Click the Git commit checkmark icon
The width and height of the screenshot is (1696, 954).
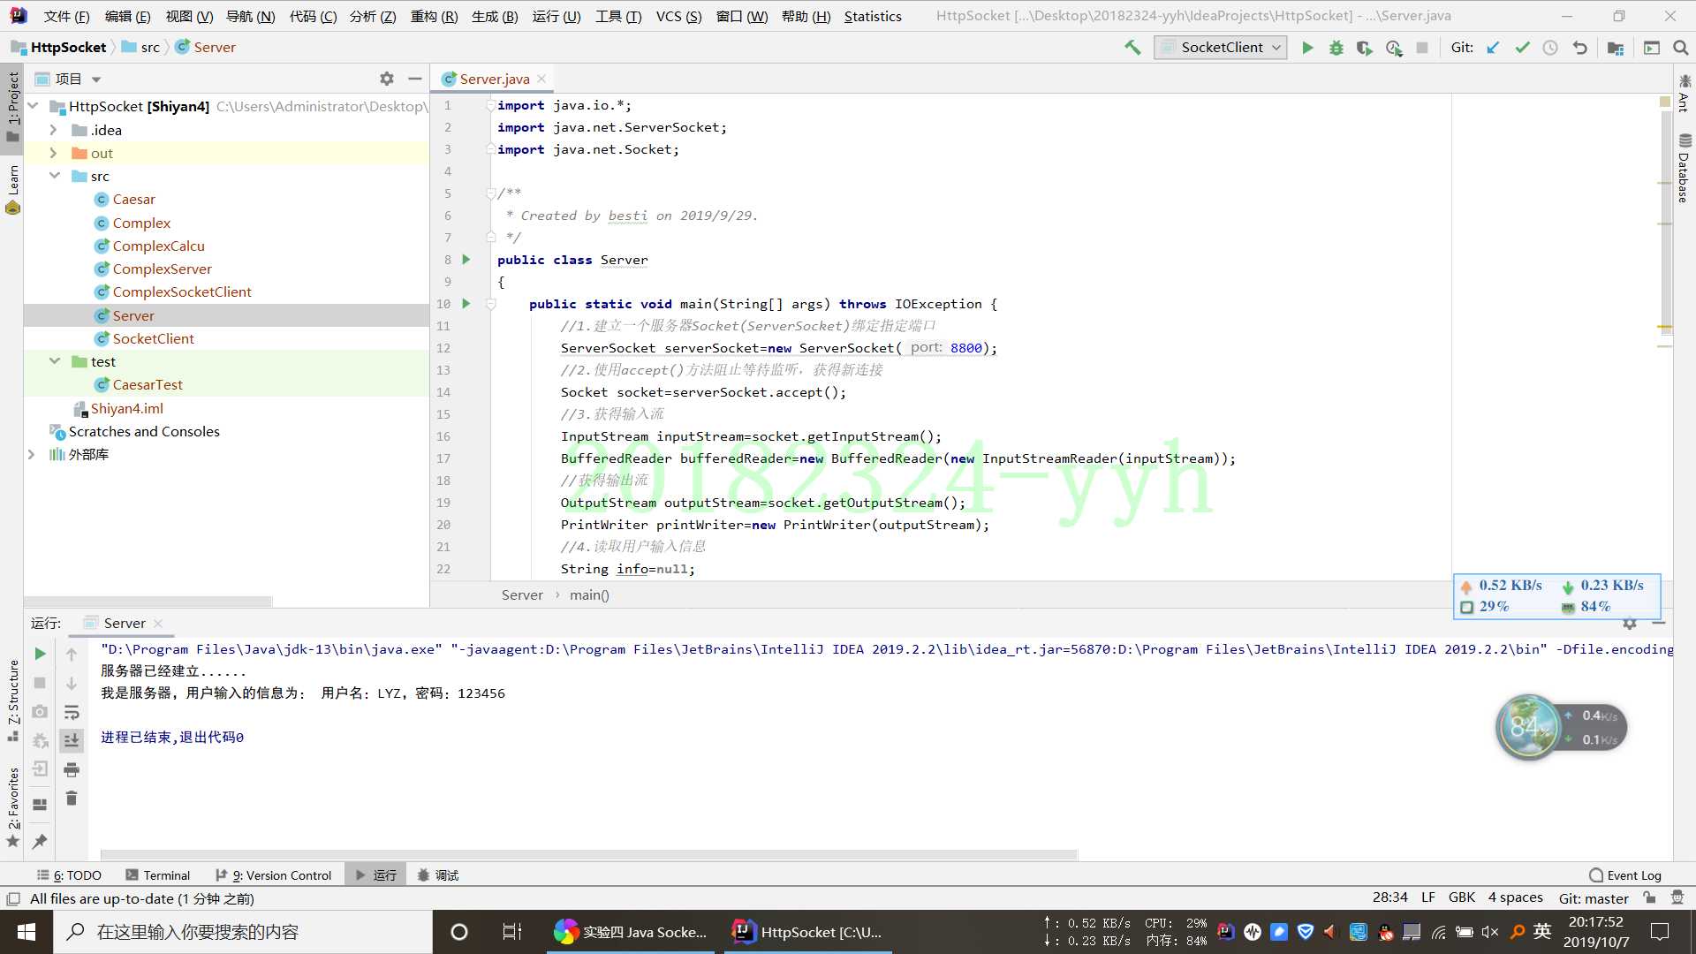tap(1524, 48)
